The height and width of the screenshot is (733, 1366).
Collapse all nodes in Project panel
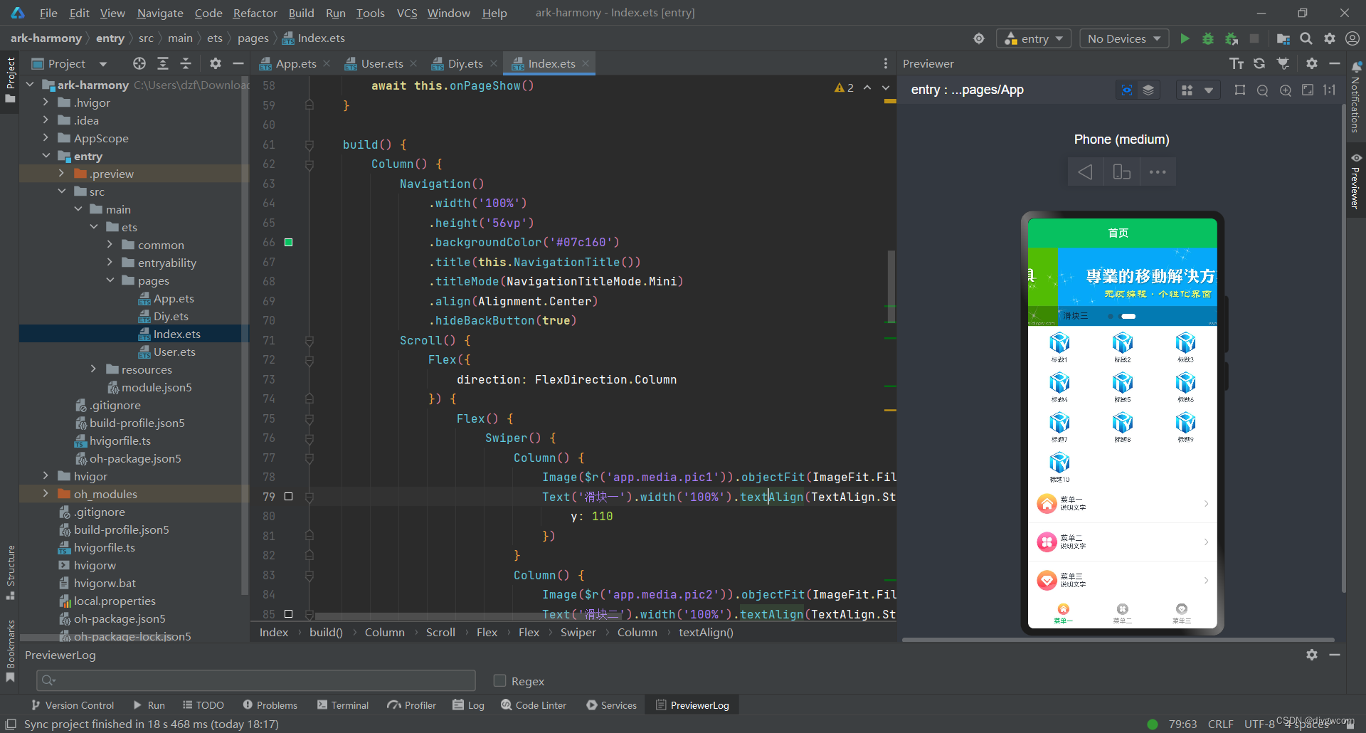pyautogui.click(x=186, y=63)
